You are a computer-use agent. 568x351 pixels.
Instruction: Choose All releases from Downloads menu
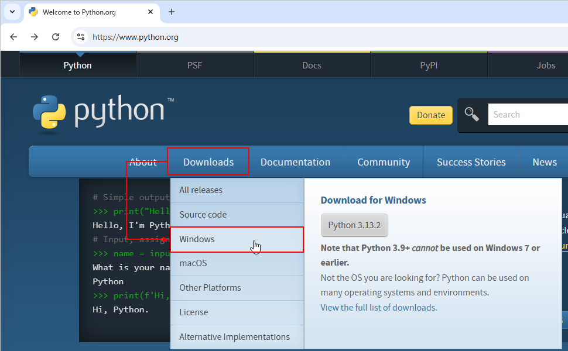(x=237, y=190)
